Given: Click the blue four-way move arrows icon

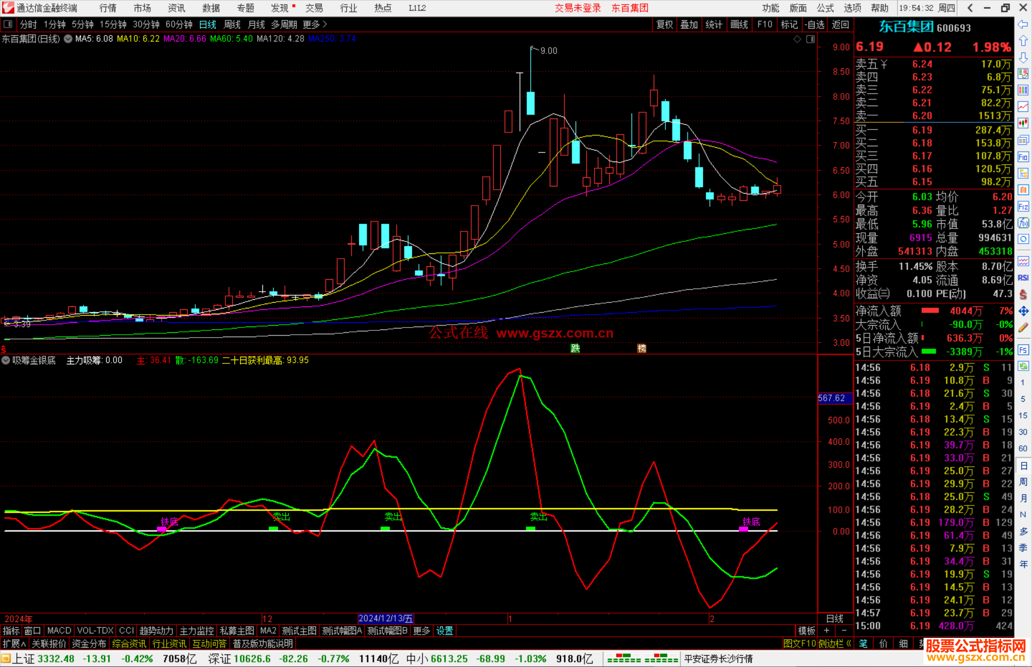Looking at the screenshot, I should click(1023, 311).
